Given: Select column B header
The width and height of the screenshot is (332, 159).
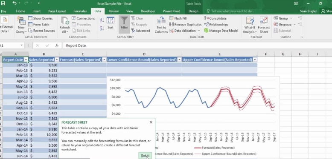Looking at the screenshot, I should [44, 54].
